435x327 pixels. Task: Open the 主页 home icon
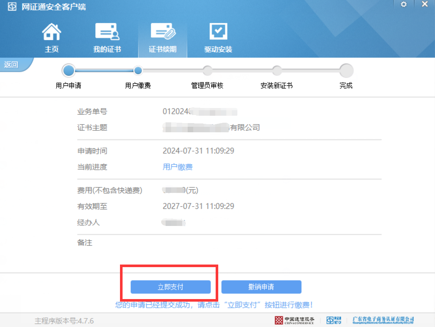tap(52, 32)
